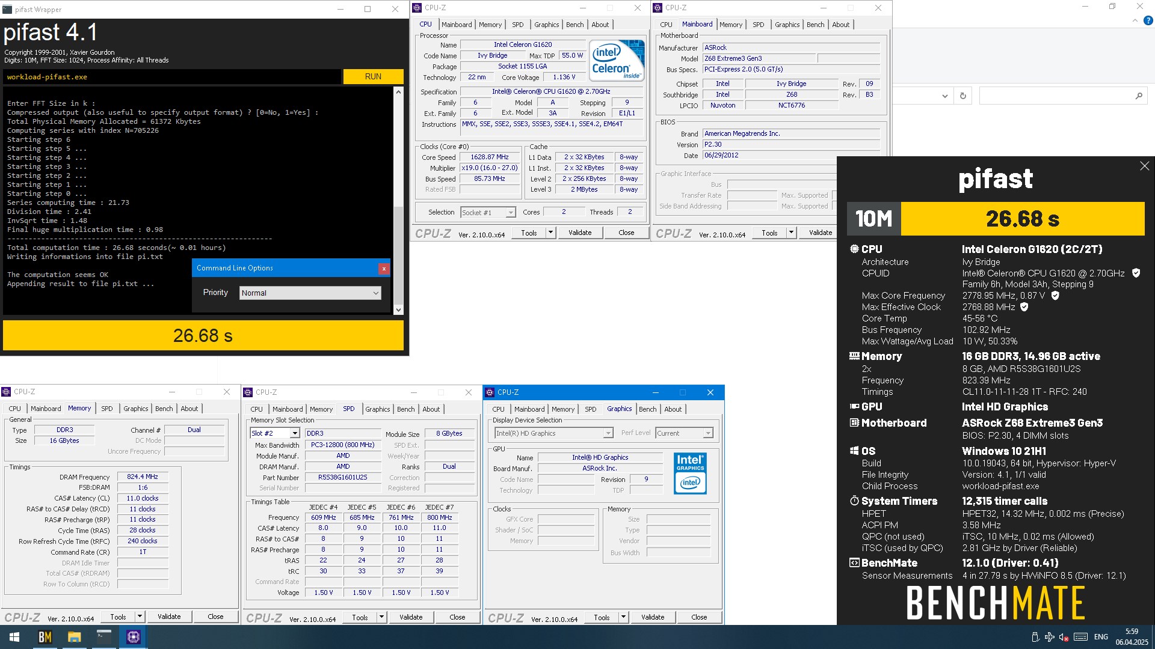This screenshot has height=649, width=1155.
Task: Switch to Bench tab in CPU-Z CPU window
Action: (574, 25)
